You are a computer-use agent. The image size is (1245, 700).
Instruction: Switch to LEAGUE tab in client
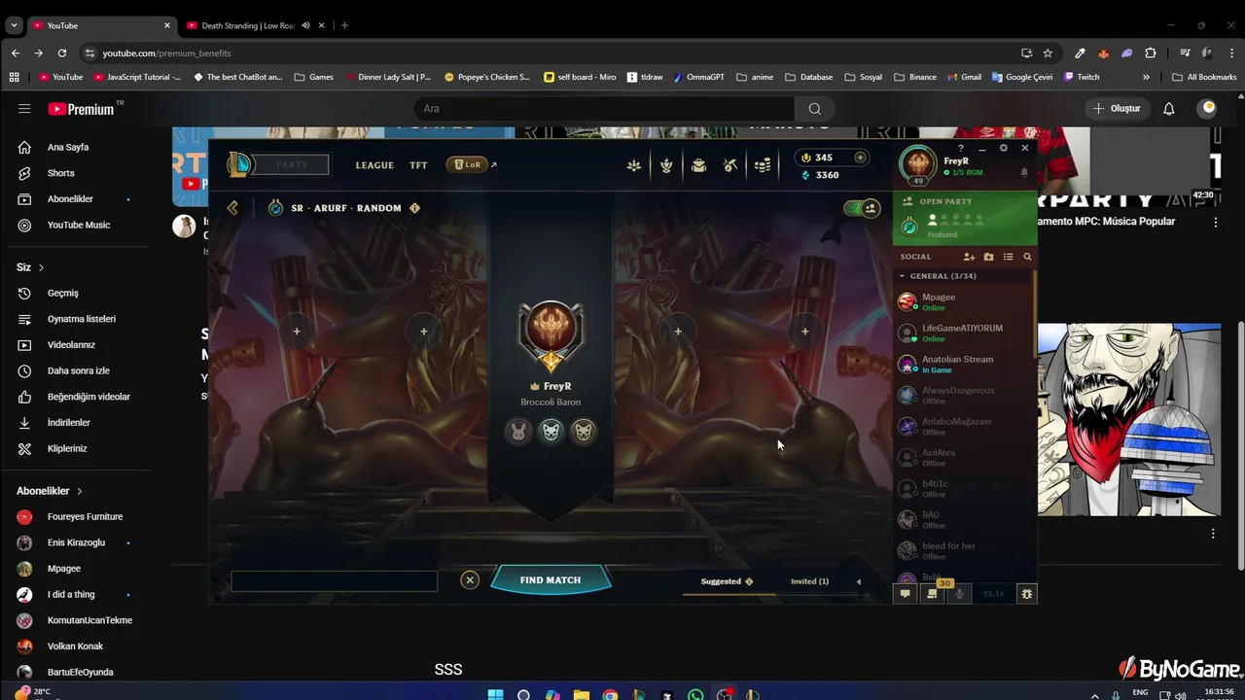(x=374, y=165)
